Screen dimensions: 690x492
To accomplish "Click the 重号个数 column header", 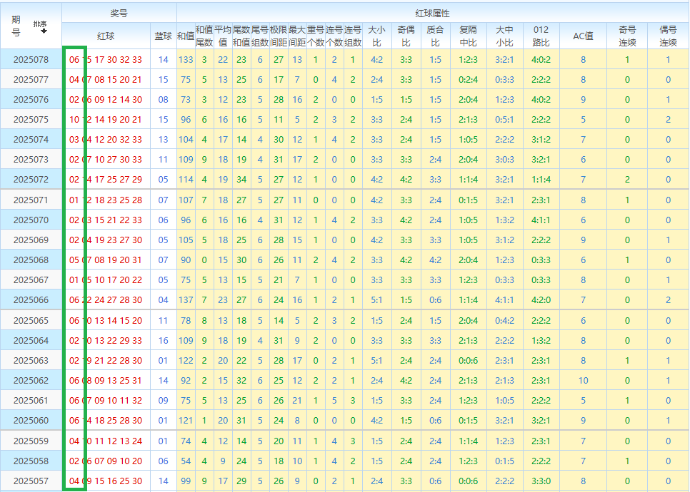I will (316, 36).
